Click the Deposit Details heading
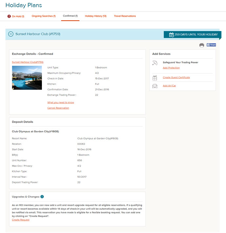The height and width of the screenshot is (233, 226). [23, 122]
